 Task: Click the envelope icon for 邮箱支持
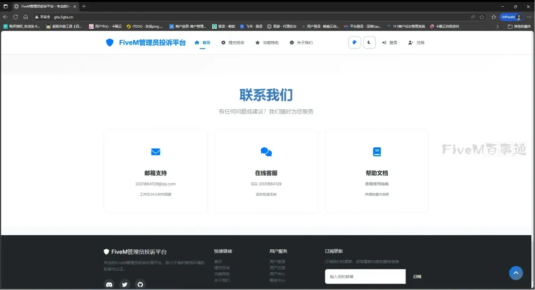(x=156, y=152)
